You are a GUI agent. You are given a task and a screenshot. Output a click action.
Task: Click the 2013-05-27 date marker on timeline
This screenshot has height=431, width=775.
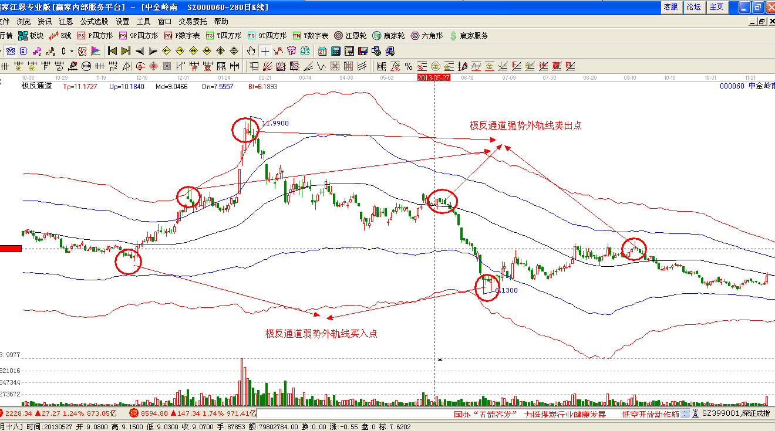point(433,77)
